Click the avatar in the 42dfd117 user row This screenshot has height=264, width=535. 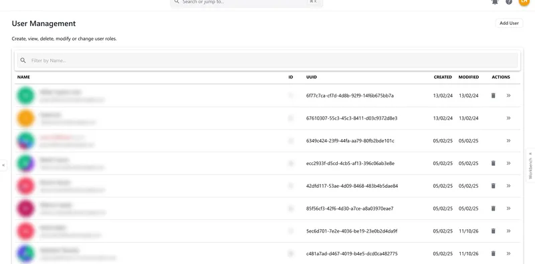pyautogui.click(x=25, y=186)
